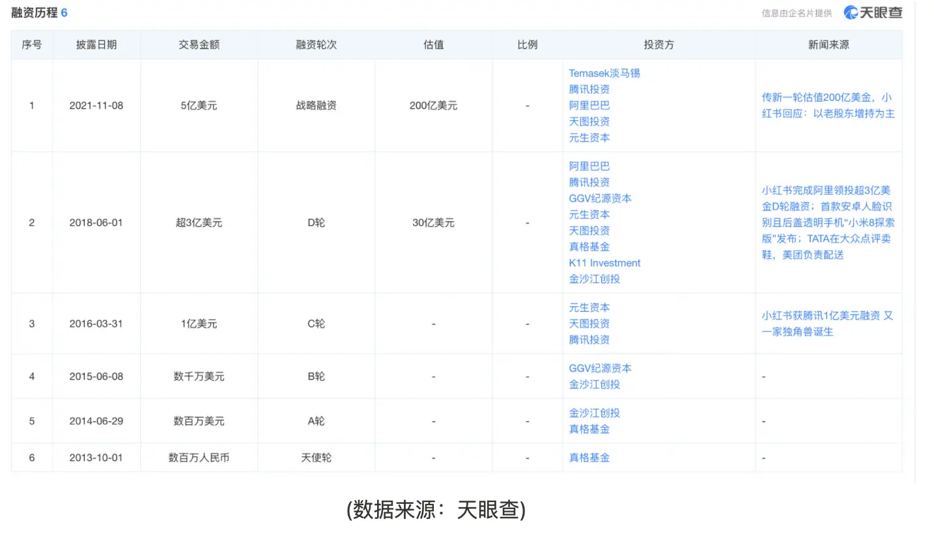Image resolution: width=934 pixels, height=543 pixels.
Task: Click the 估值 column header
Action: pyautogui.click(x=434, y=45)
